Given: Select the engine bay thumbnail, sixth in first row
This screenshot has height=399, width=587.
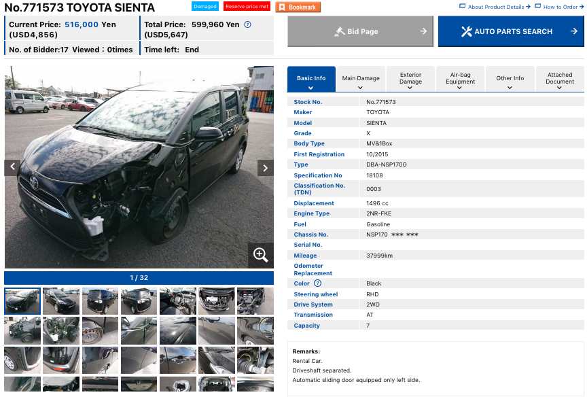Looking at the screenshot, I should click(x=217, y=301).
